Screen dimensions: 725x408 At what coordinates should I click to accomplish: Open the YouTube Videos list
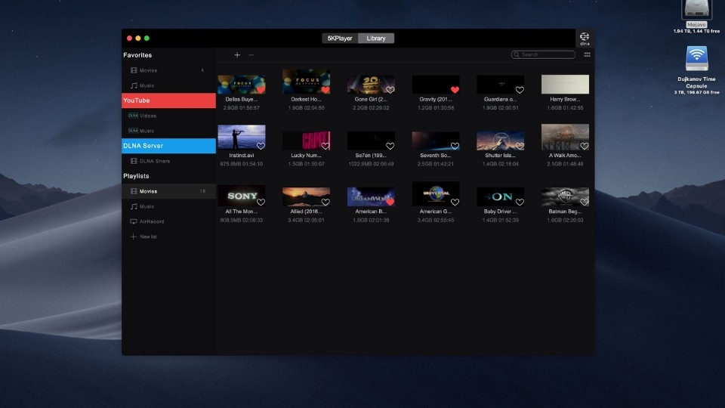168,116
